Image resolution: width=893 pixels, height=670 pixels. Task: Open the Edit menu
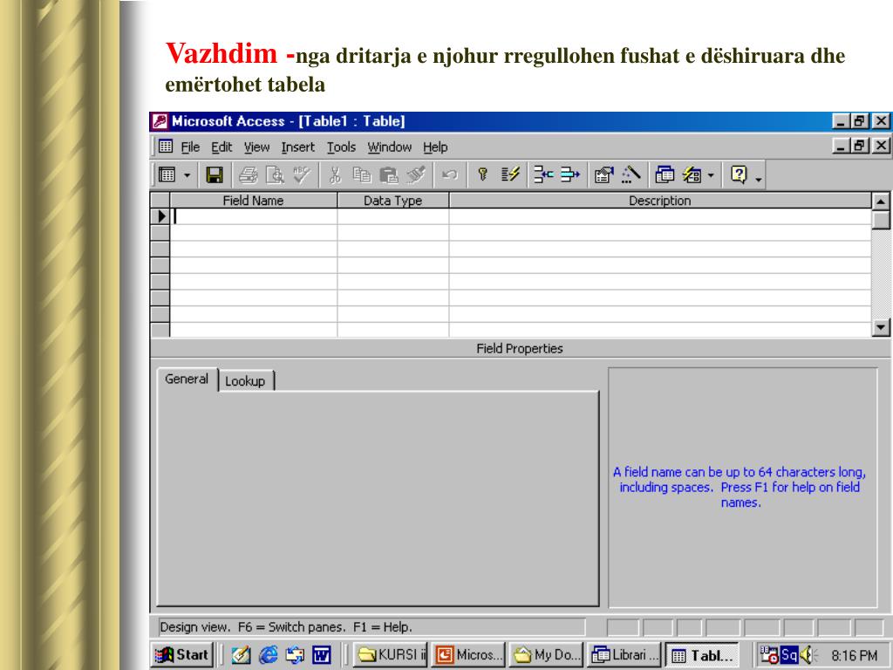tap(222, 147)
